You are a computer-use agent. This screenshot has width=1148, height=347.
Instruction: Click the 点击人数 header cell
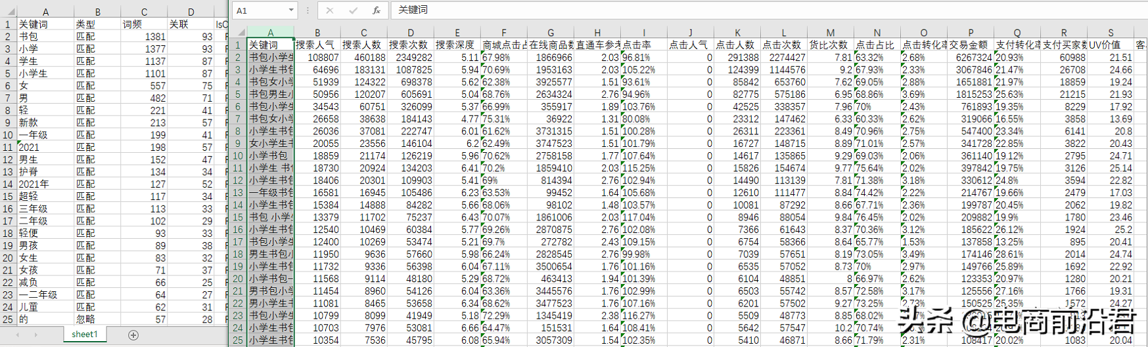(737, 45)
